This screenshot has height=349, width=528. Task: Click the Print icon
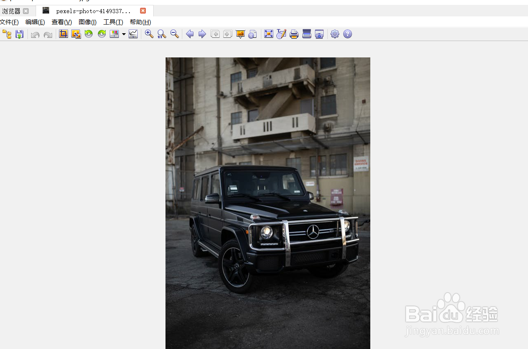pyautogui.click(x=294, y=34)
